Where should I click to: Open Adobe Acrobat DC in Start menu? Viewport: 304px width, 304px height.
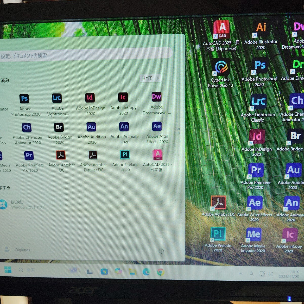click(x=61, y=161)
